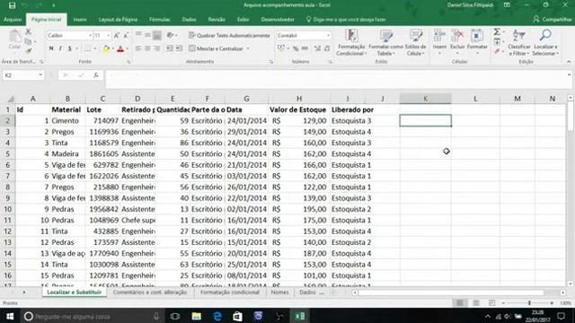Click the decrease decimal places icon
Screen dimensions: 575x323
327,48
